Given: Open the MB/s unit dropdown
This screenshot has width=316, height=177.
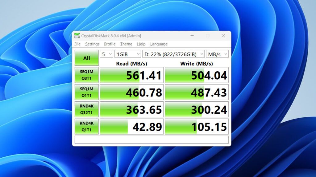Looking at the screenshot, I should point(218,54).
